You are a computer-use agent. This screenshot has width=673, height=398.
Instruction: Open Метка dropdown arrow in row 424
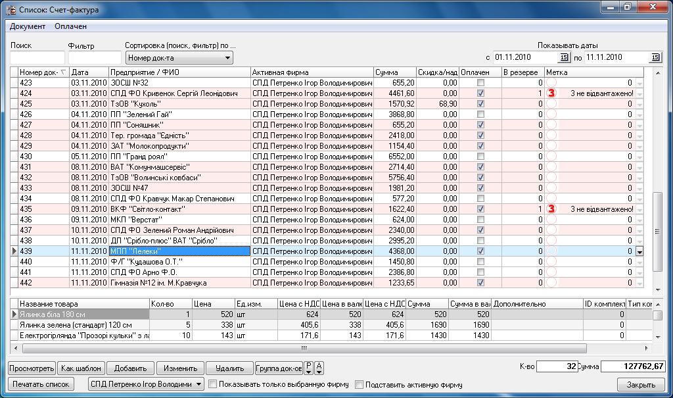click(639, 93)
